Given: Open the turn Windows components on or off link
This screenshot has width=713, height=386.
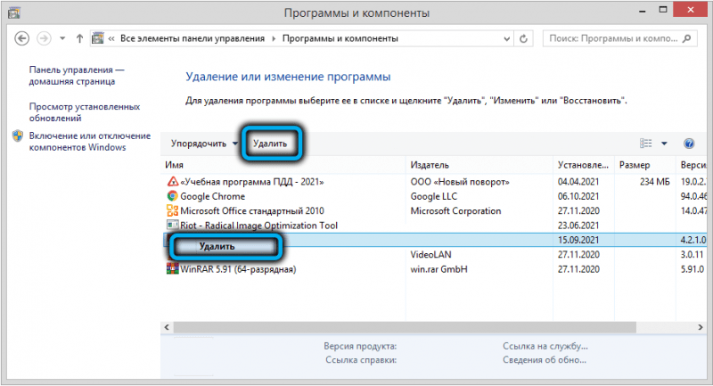Looking at the screenshot, I should coord(90,142).
